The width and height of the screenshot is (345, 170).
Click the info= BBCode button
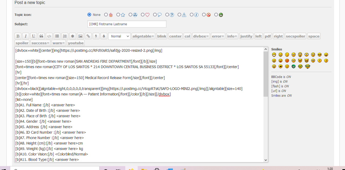click(x=232, y=36)
